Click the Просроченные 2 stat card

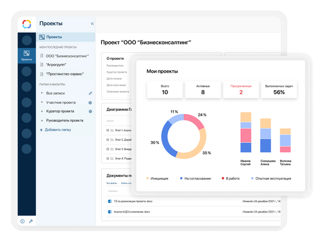[241, 90]
